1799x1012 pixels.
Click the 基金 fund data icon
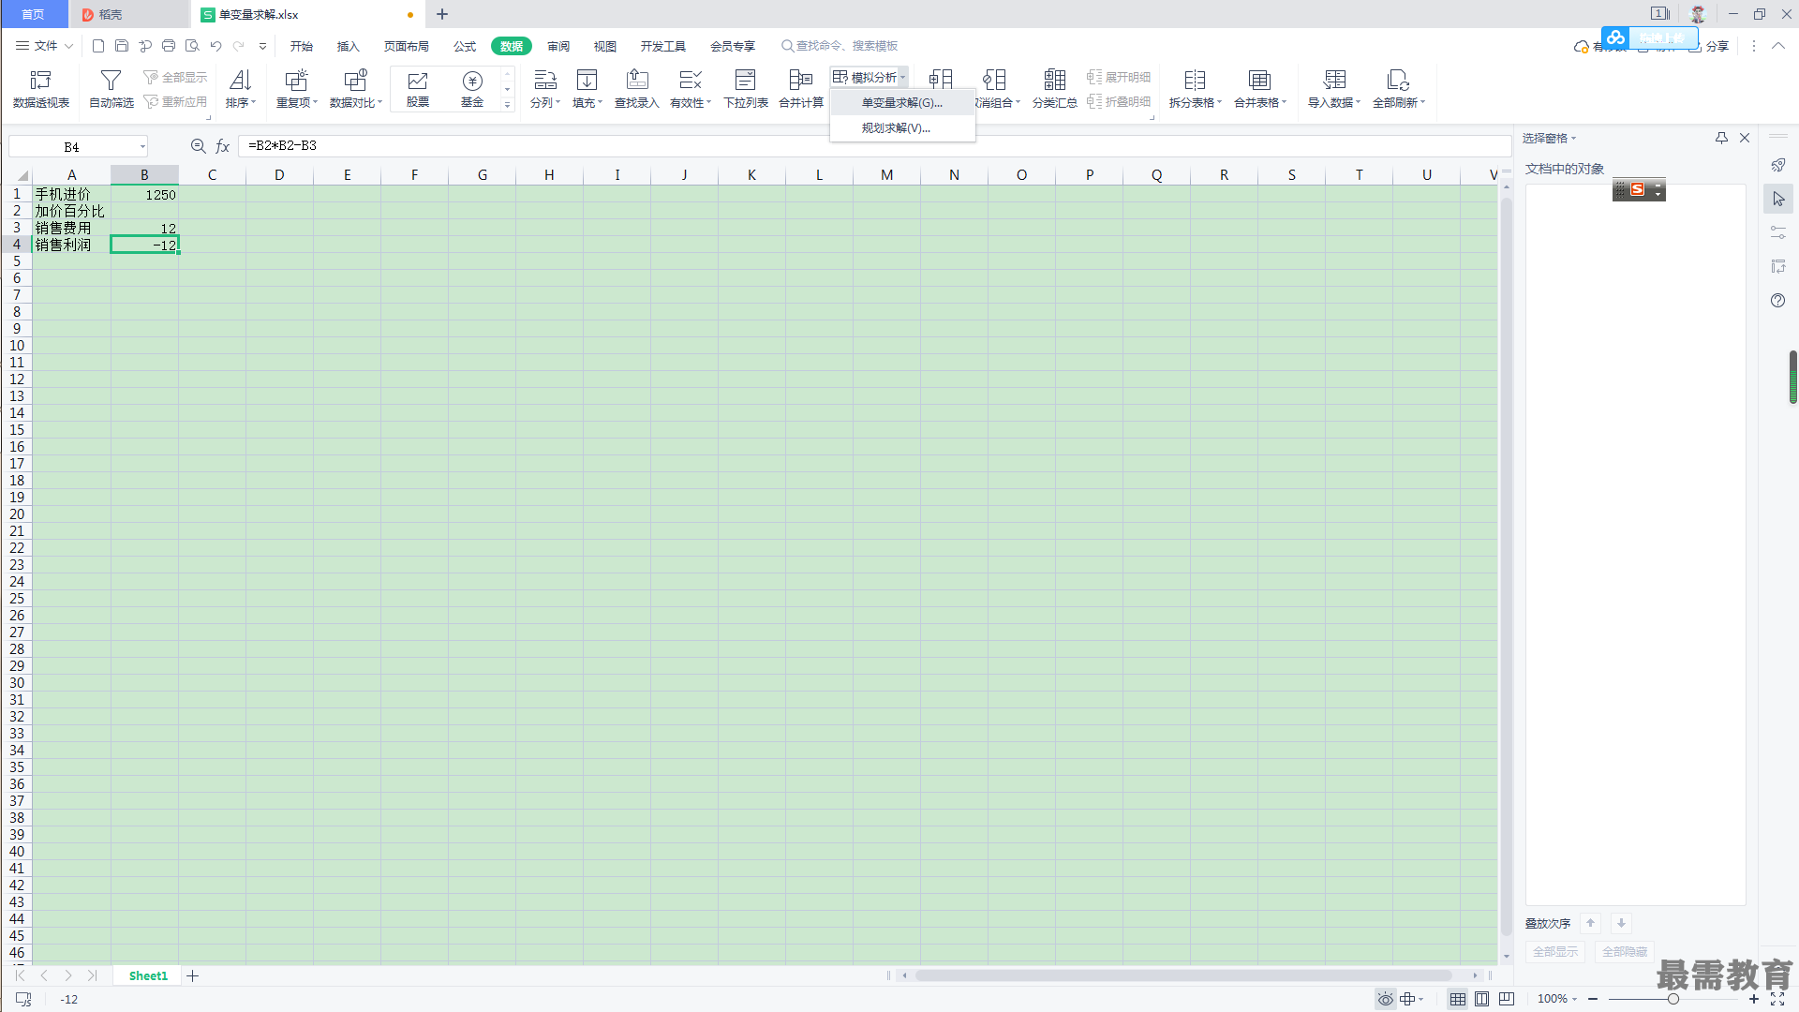pos(472,89)
